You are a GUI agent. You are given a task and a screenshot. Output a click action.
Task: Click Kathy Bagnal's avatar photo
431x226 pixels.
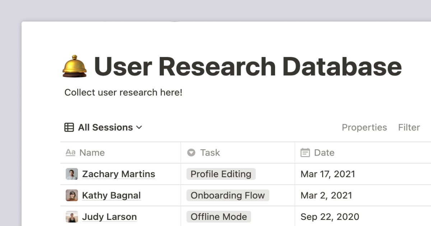point(72,196)
